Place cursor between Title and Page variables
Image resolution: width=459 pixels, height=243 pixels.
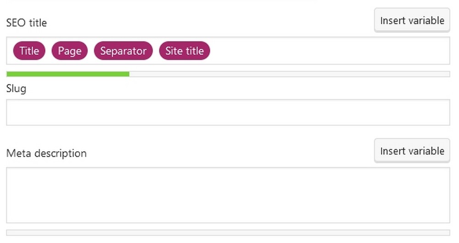(49, 50)
